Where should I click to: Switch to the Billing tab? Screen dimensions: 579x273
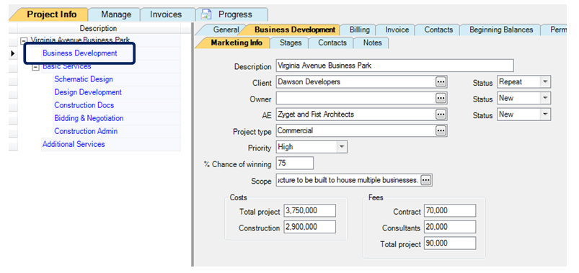click(x=359, y=30)
